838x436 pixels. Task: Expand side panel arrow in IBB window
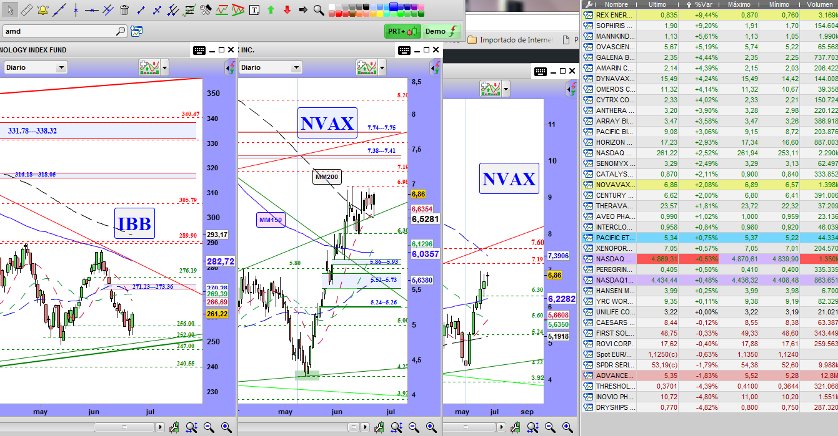click(x=230, y=67)
